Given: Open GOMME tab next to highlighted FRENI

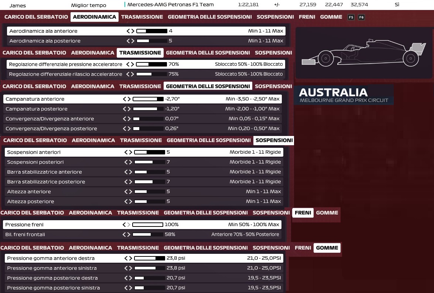Looking at the screenshot, I should coord(327,213).
